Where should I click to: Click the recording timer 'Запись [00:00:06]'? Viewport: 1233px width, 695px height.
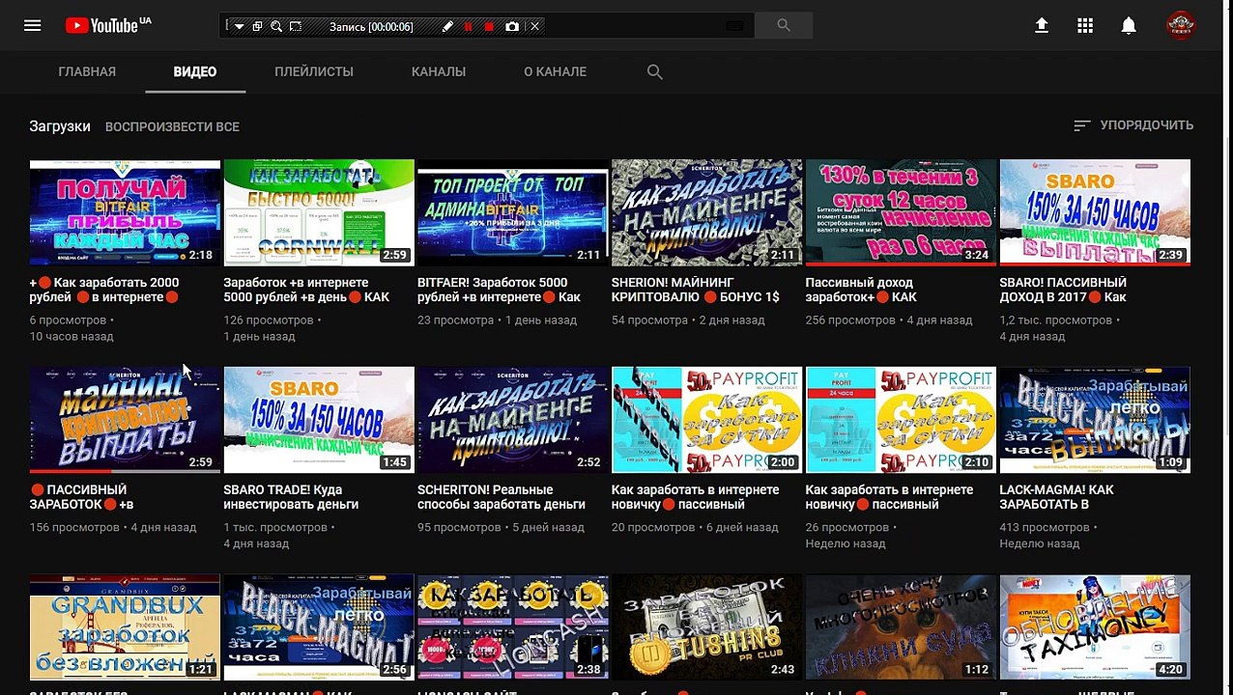click(x=371, y=27)
